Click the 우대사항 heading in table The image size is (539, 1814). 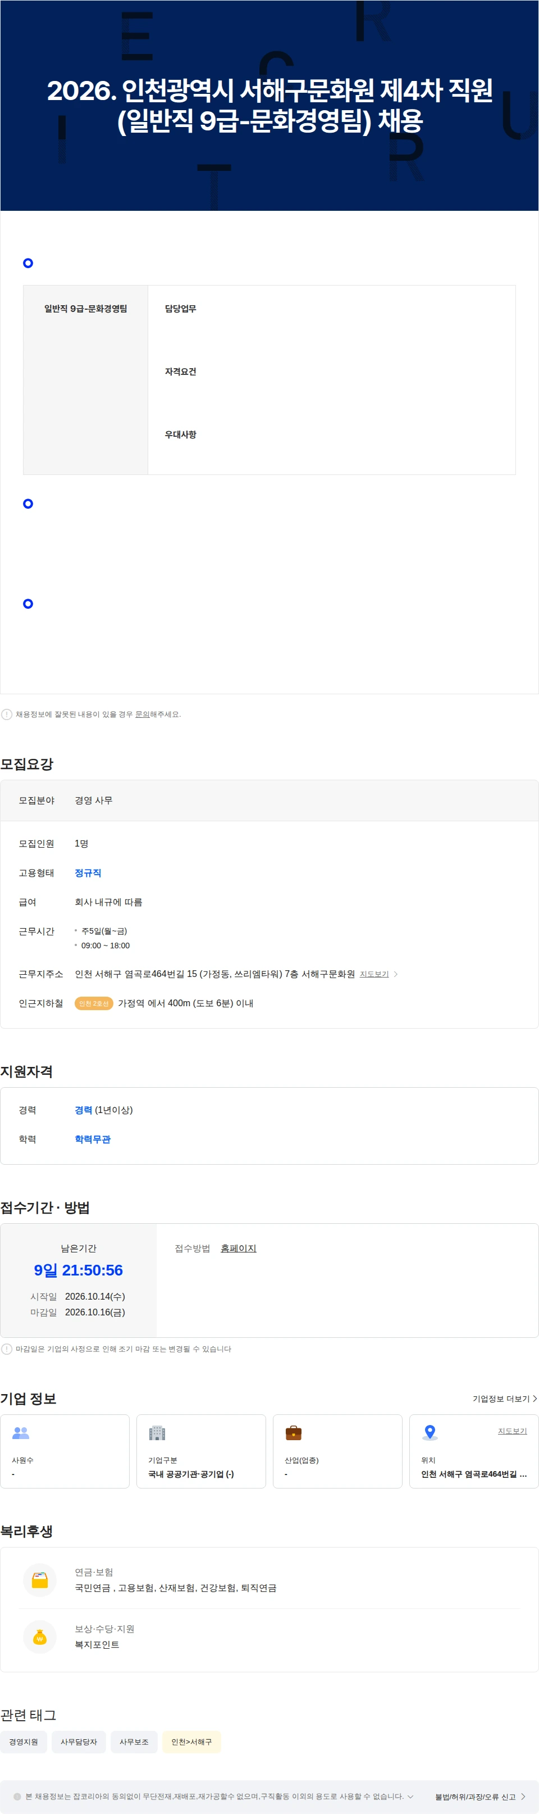click(180, 435)
